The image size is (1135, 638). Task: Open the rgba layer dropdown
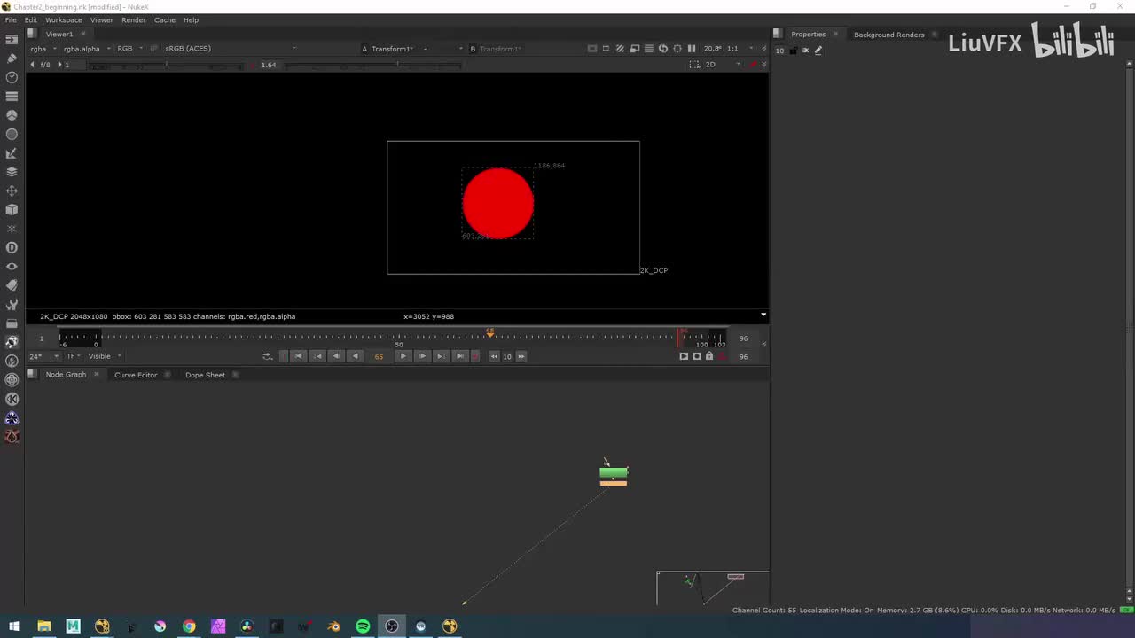coord(43,49)
